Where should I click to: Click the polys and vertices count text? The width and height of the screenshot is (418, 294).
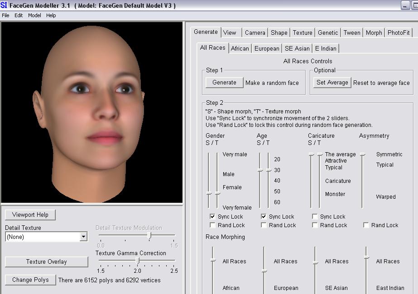click(109, 280)
